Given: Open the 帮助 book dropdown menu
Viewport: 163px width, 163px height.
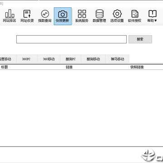Looking at the screenshot, I should pos(152,16).
